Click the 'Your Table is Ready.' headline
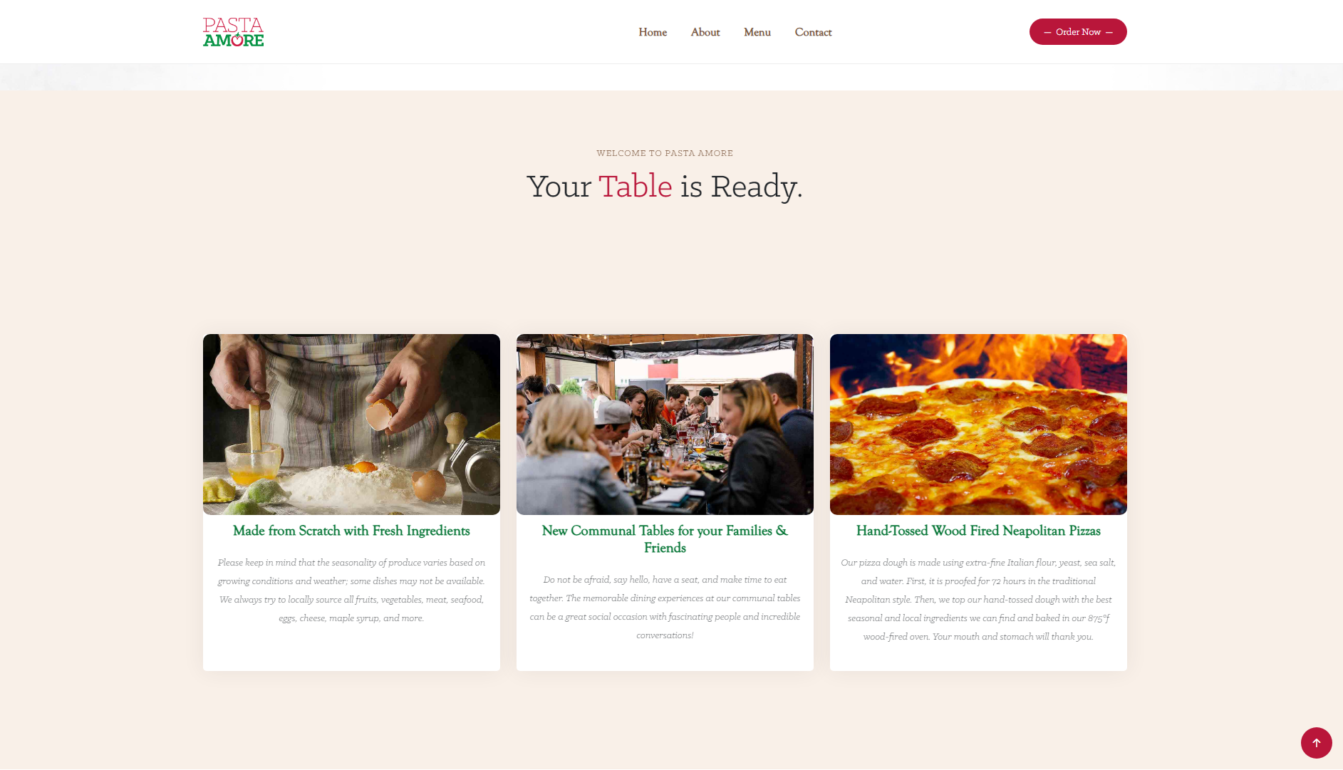This screenshot has width=1343, height=770. 665,187
